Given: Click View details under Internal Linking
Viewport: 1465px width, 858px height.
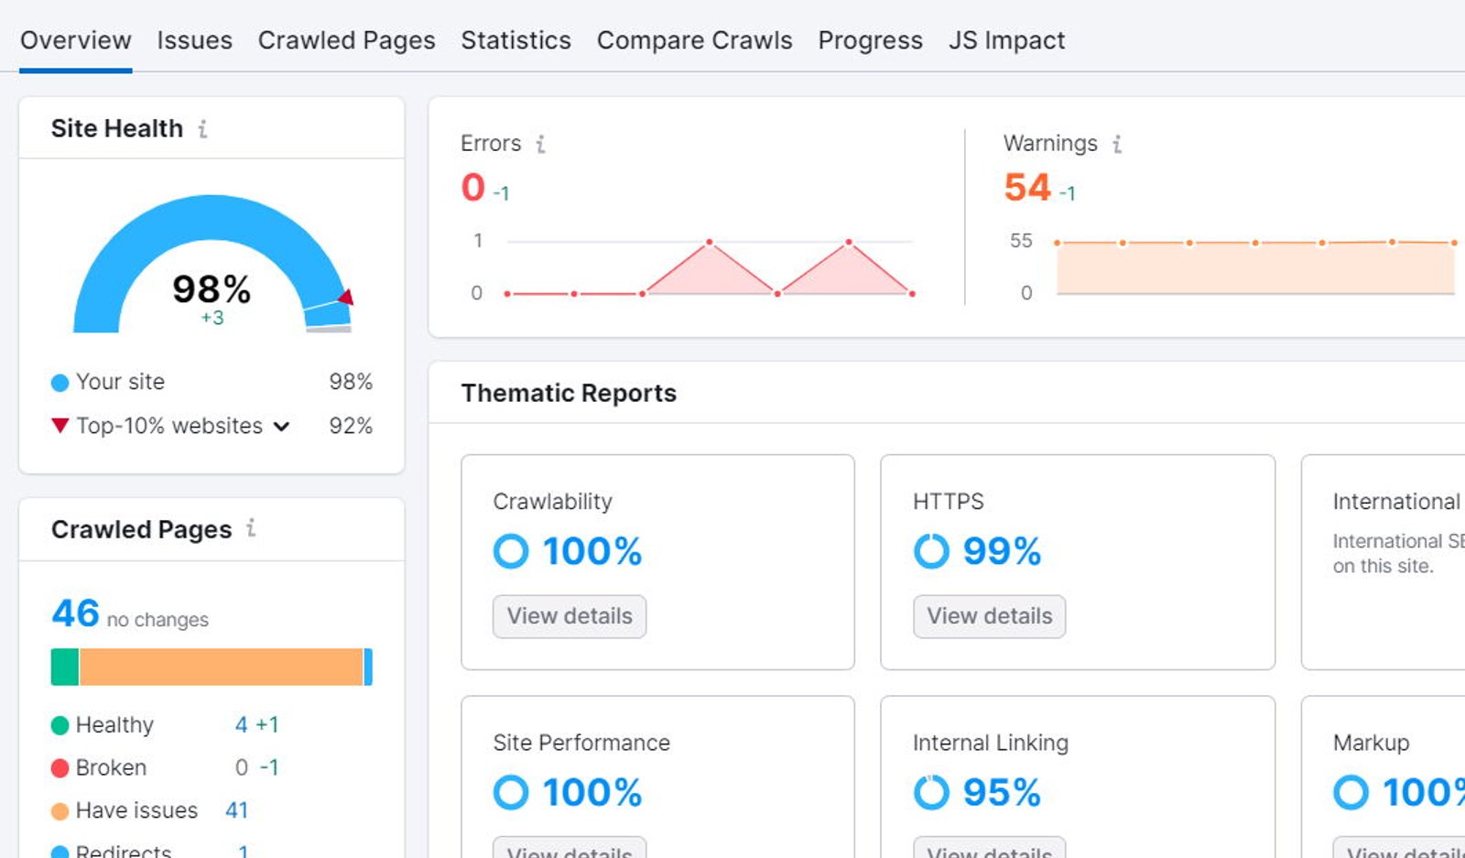Looking at the screenshot, I should click(x=989, y=848).
